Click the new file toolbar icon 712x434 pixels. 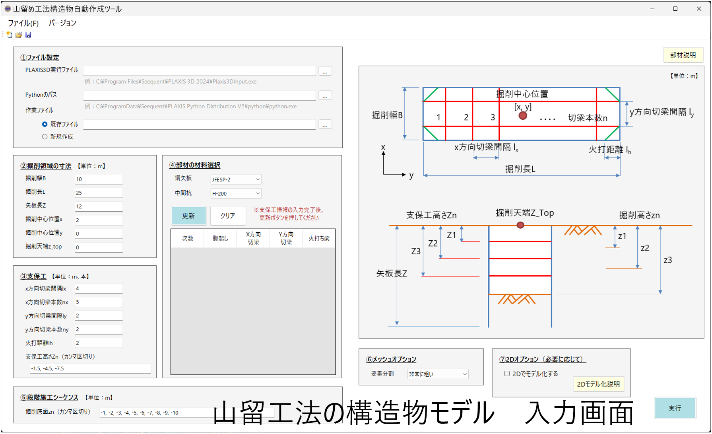[10, 35]
